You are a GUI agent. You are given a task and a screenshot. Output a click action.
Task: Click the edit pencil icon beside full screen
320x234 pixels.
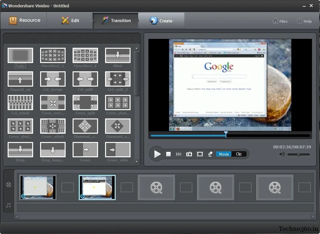pyautogui.click(x=210, y=154)
